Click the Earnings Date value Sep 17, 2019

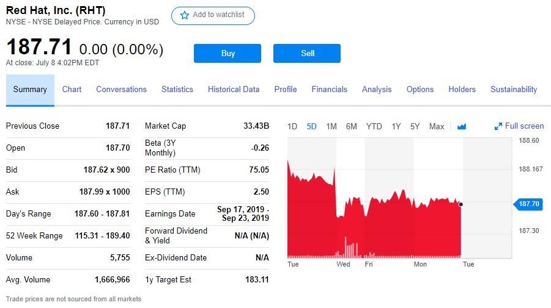coord(243,213)
